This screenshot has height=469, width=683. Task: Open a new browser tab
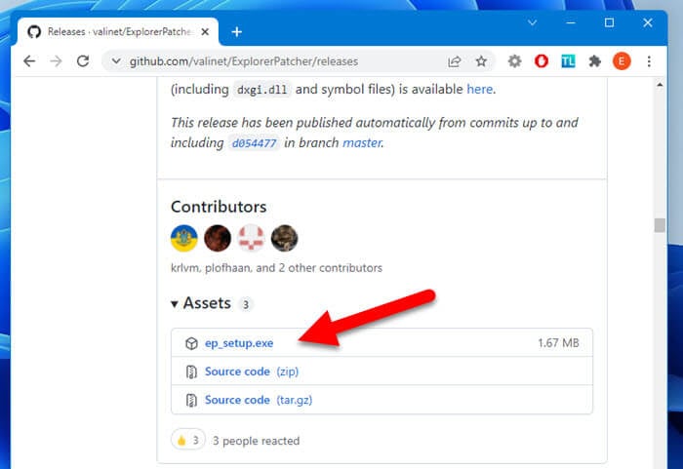[236, 32]
